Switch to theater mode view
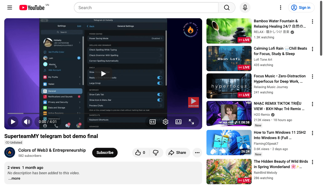 coord(178,122)
